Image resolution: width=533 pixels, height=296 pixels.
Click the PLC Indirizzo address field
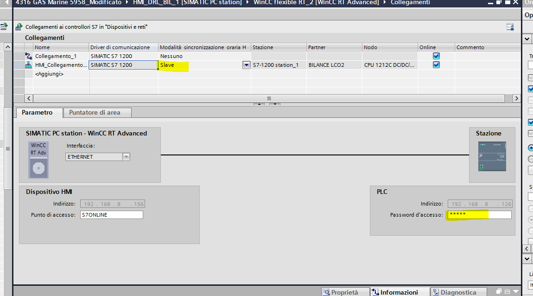480,204
